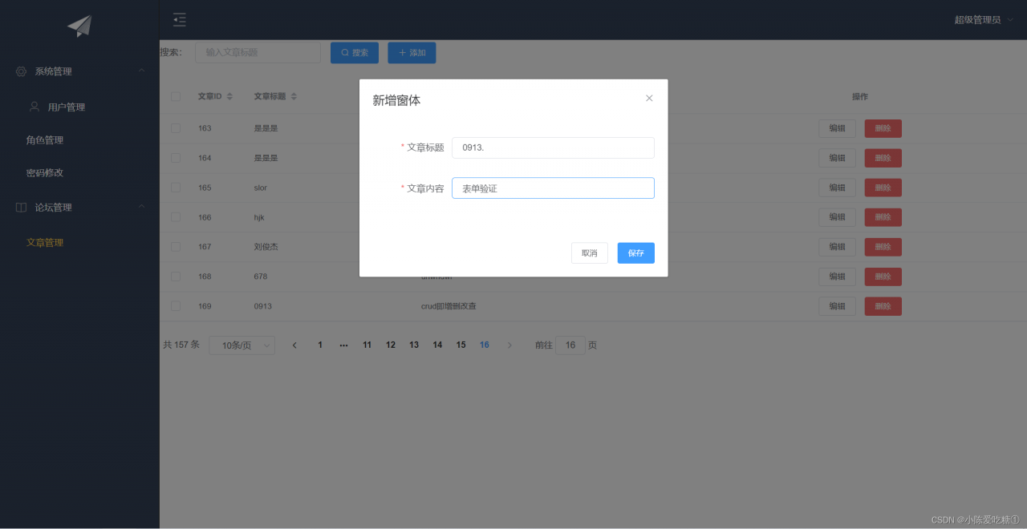Go to page 12

click(391, 345)
